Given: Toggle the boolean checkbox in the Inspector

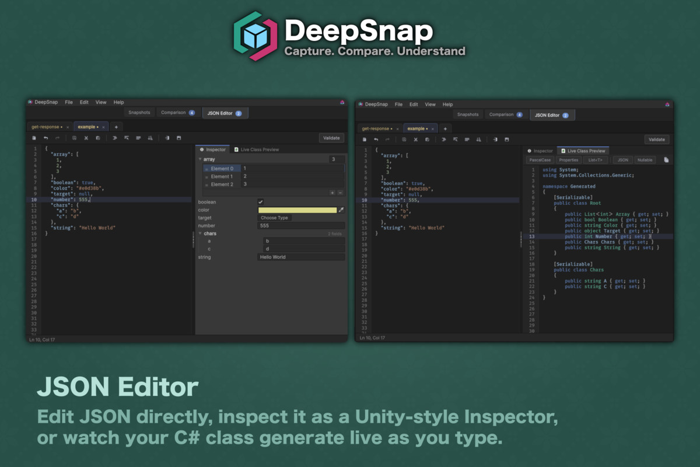Looking at the screenshot, I should coord(261,202).
